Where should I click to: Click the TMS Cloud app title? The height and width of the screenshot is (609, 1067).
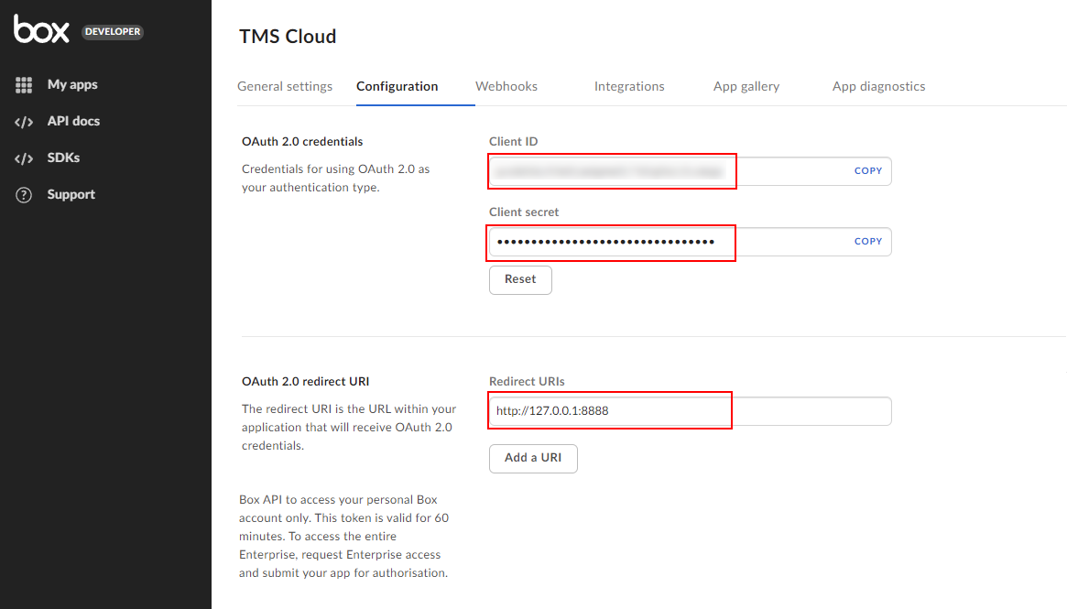(x=288, y=37)
